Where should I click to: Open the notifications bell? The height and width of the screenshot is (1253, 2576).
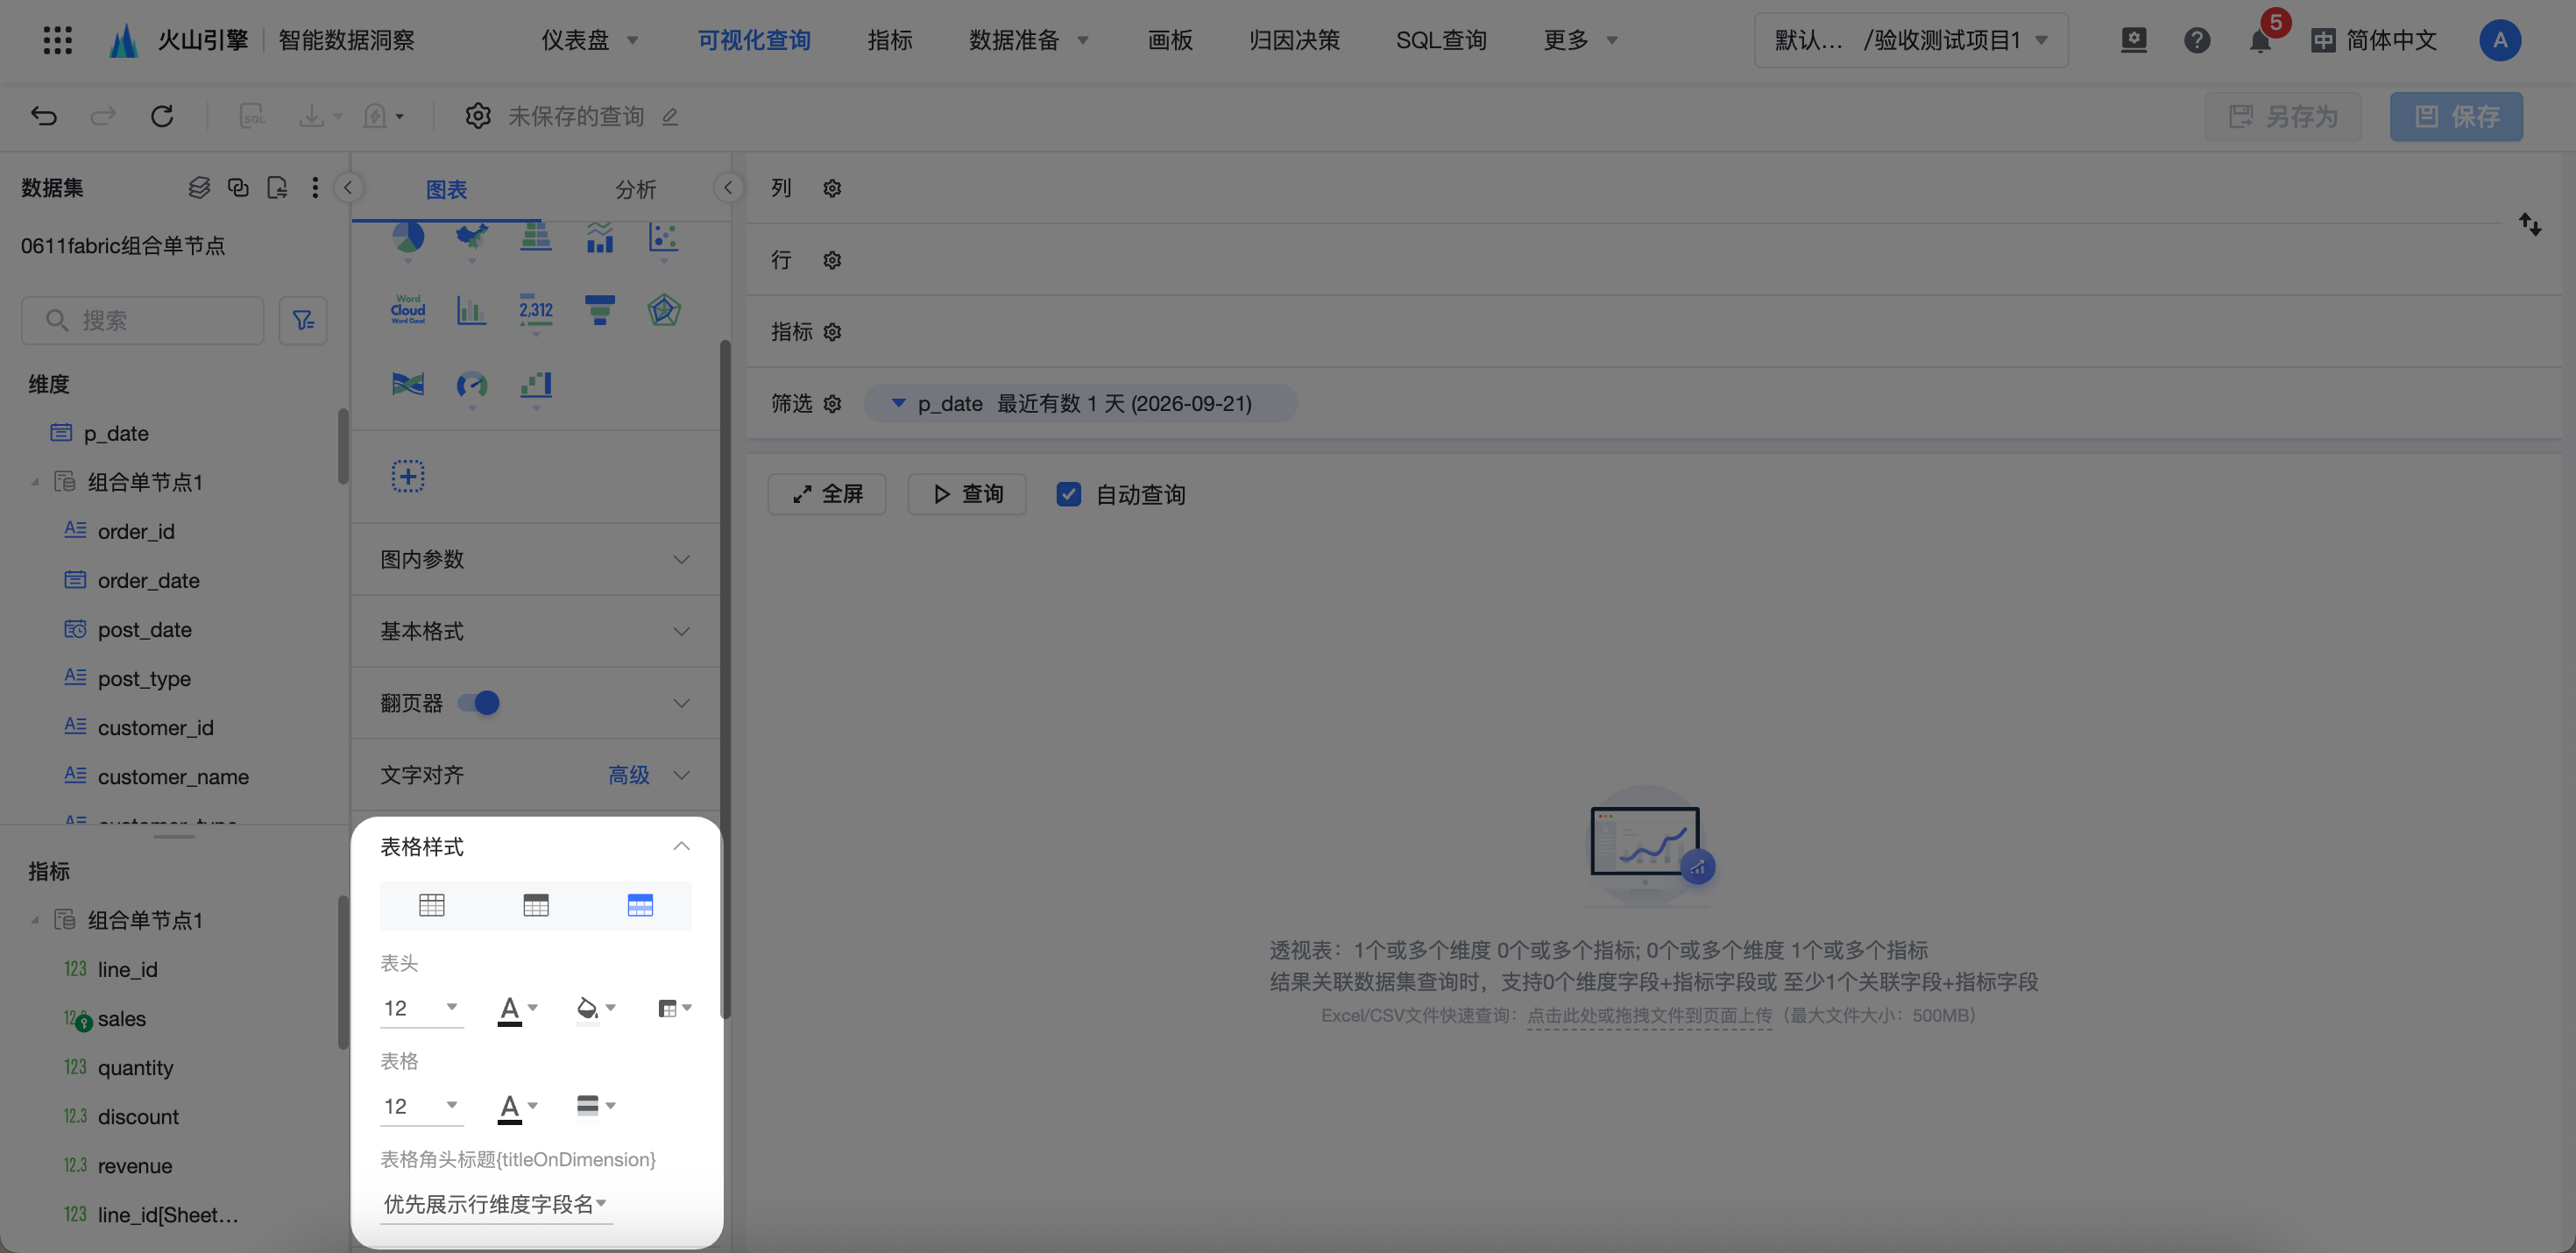[x=2259, y=41]
